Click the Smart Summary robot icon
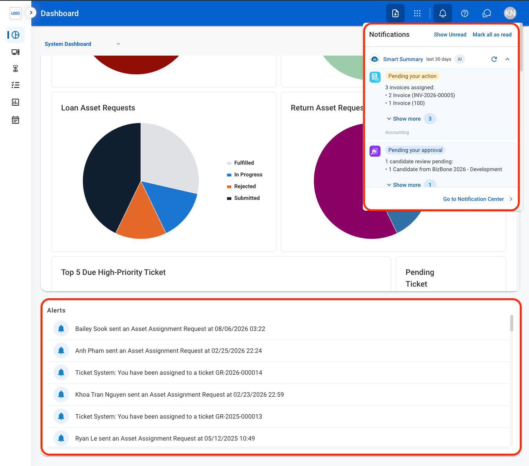 pyautogui.click(x=375, y=59)
